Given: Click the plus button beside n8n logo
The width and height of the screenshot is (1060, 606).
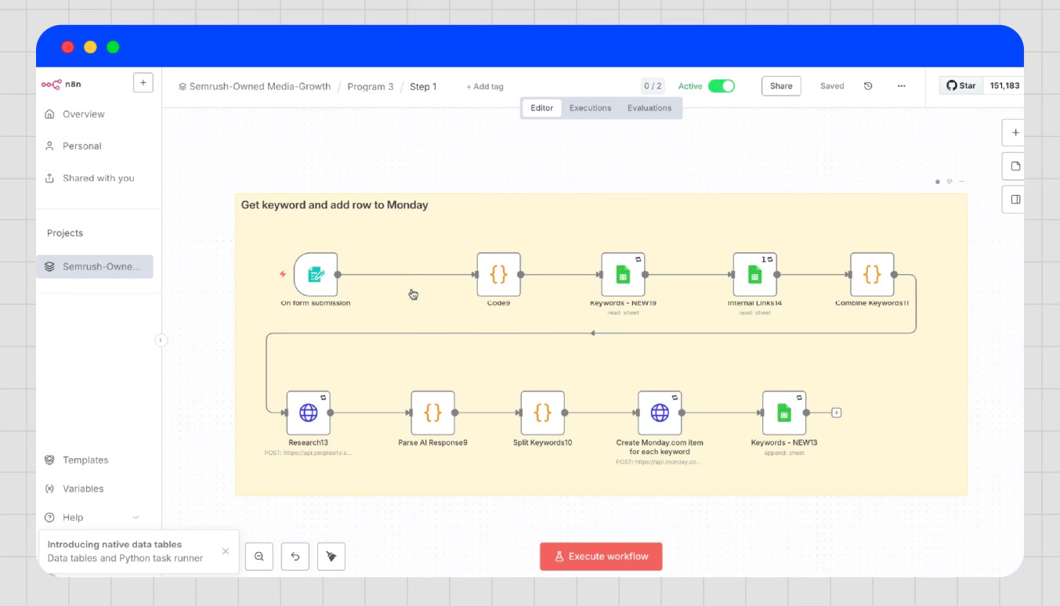Looking at the screenshot, I should click(143, 83).
